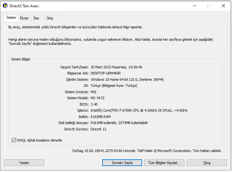Image resolution: width=232 pixels, height=173 pixels.
Task: Click language value Türkçe (Bölgesel Ayar: Türkçe)
Action: click(114, 86)
